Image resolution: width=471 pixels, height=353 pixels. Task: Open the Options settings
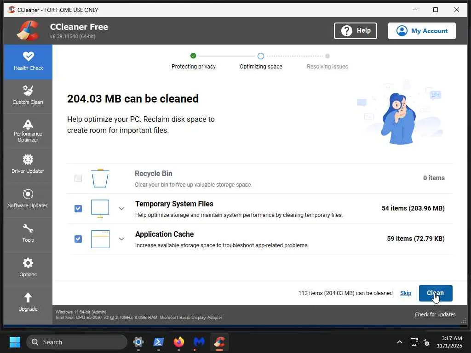28,268
